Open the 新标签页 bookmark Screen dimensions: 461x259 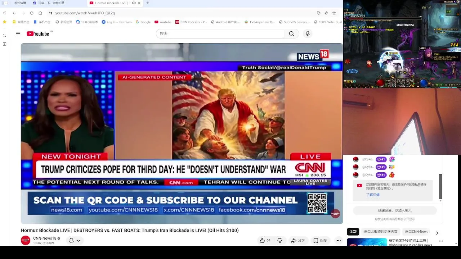[63, 22]
